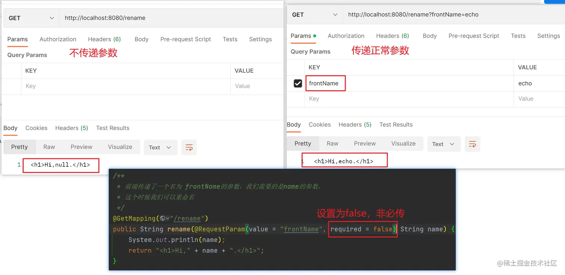Open Tests tab in right Postman window

[x=518, y=36]
